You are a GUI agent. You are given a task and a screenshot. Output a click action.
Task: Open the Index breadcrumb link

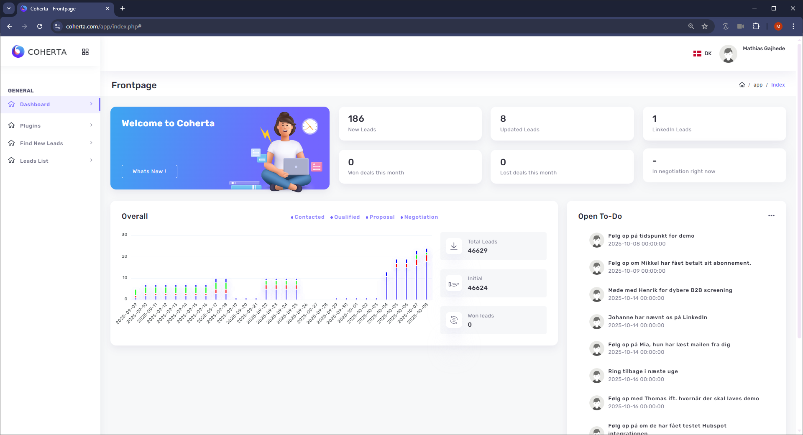click(x=778, y=85)
